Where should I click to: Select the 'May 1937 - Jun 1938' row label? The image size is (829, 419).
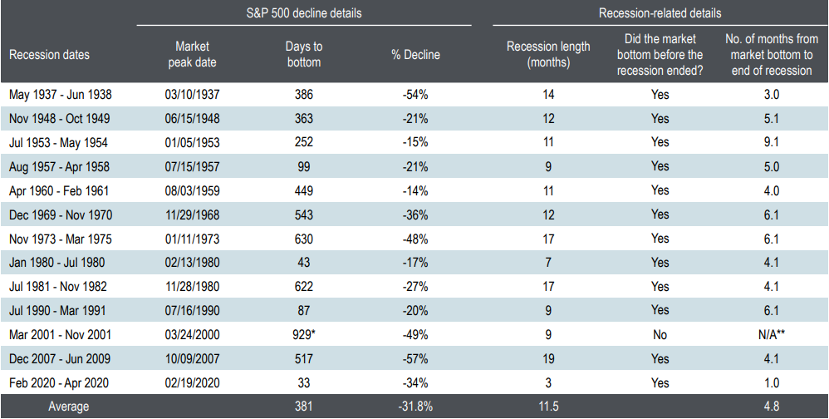[59, 95]
